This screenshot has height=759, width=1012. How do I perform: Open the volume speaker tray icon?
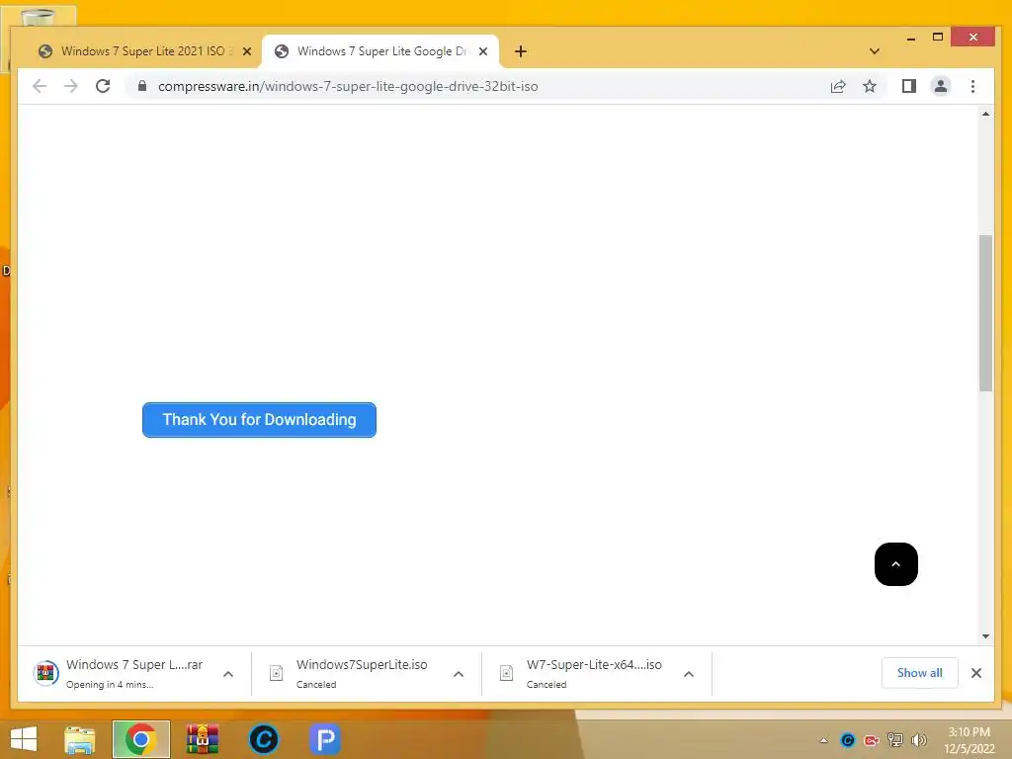click(918, 740)
